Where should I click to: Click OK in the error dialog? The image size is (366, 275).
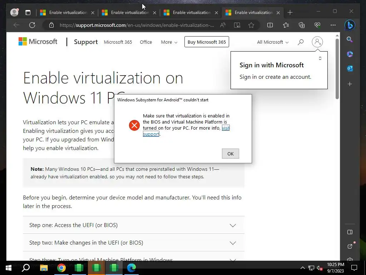pyautogui.click(x=231, y=154)
